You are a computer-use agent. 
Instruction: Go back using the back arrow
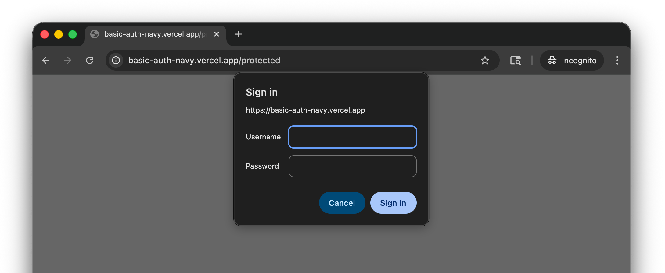point(46,60)
